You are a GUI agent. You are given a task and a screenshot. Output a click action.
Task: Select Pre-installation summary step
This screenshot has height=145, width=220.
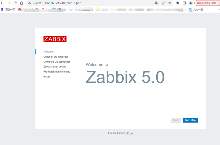coord(57,71)
